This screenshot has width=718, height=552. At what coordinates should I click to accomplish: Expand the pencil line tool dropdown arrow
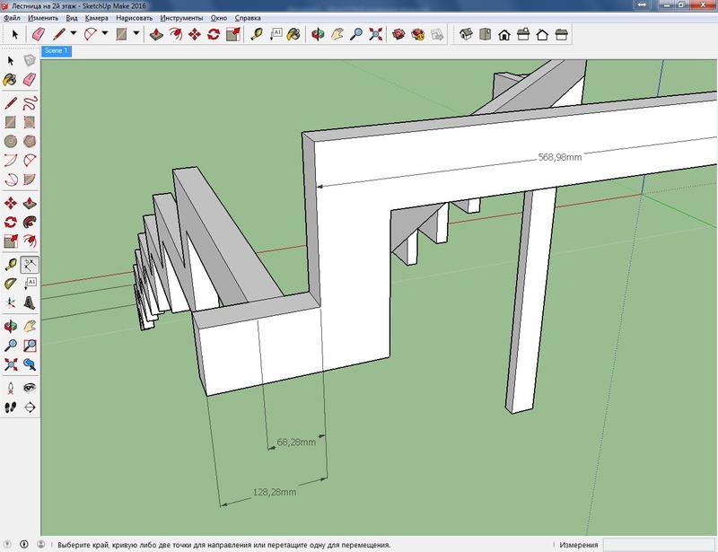point(75,34)
